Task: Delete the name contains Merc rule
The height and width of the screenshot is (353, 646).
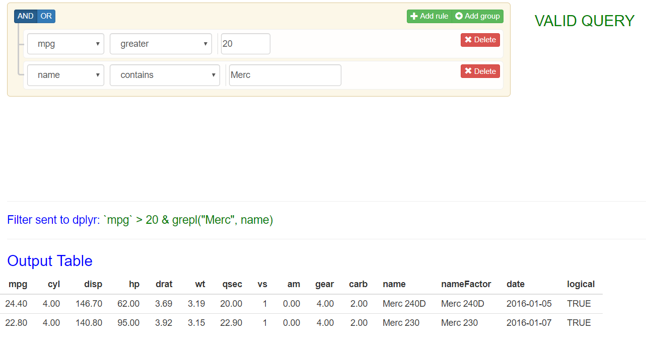Action: tap(480, 71)
